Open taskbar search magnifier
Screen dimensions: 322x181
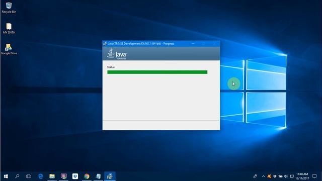coord(17,176)
